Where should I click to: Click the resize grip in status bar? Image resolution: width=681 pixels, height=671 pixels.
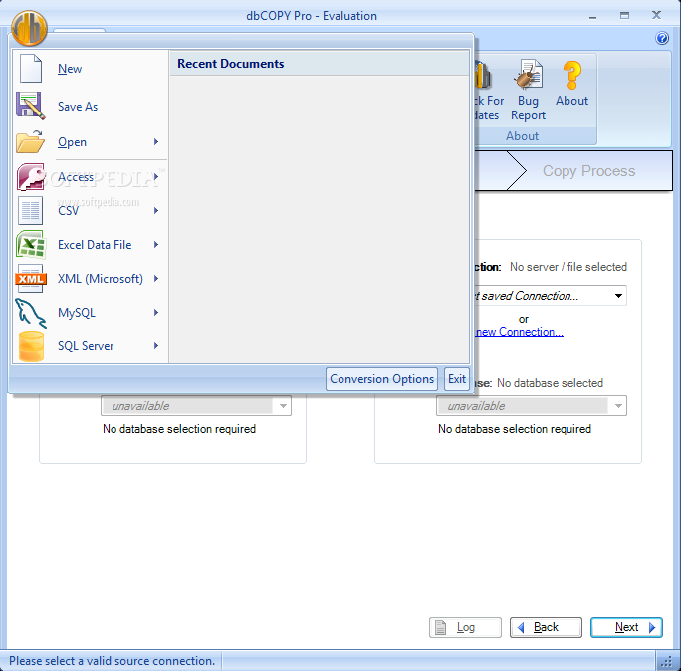(x=667, y=661)
